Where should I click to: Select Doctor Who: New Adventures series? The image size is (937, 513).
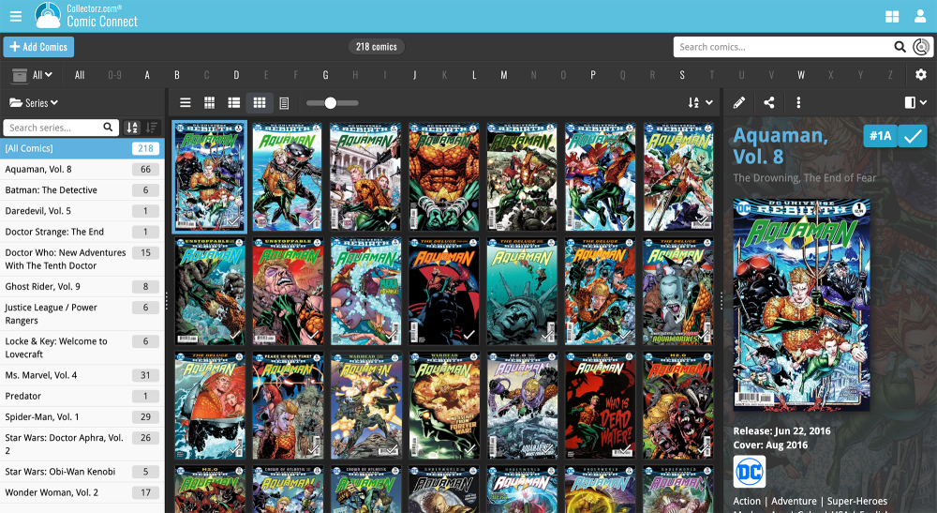(x=82, y=259)
